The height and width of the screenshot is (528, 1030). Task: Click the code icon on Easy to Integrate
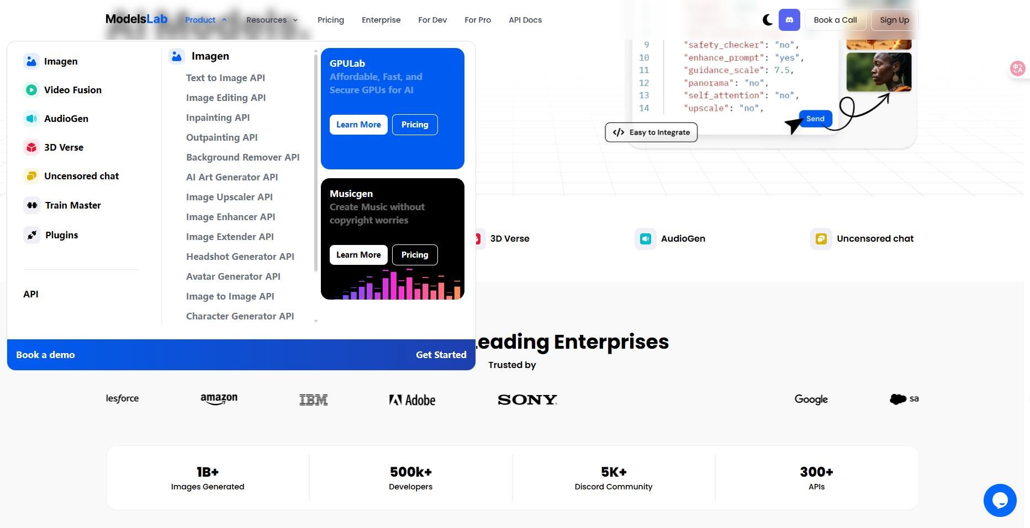(619, 132)
